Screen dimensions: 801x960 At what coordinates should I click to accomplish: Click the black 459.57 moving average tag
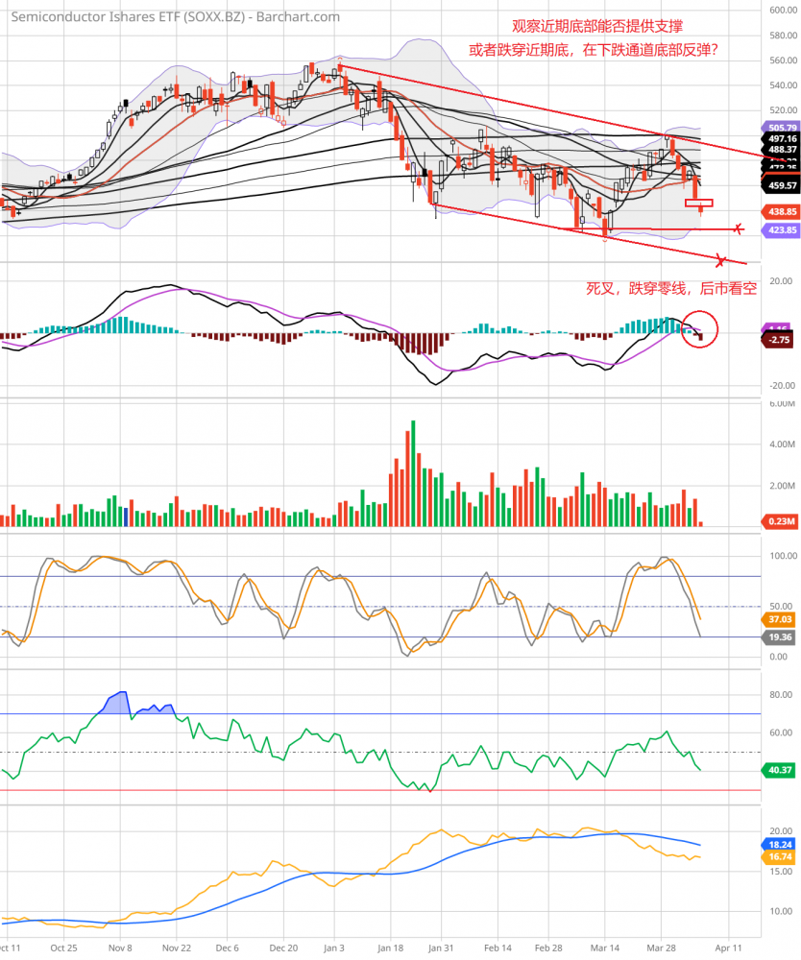tap(779, 185)
